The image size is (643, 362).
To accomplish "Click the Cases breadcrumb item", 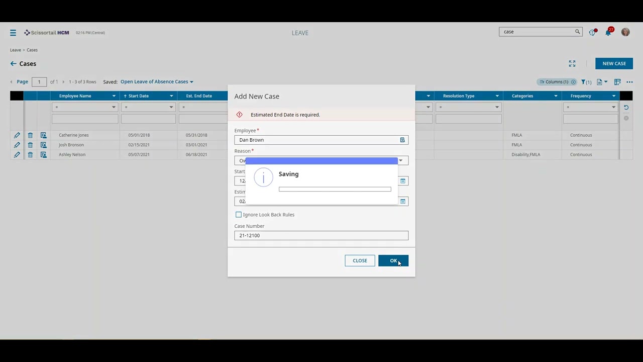I will tap(32, 50).
